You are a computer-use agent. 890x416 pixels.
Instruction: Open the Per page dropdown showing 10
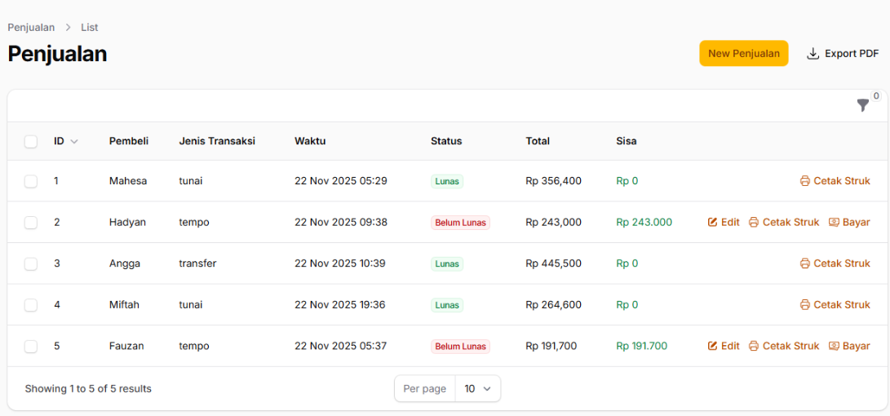click(478, 389)
